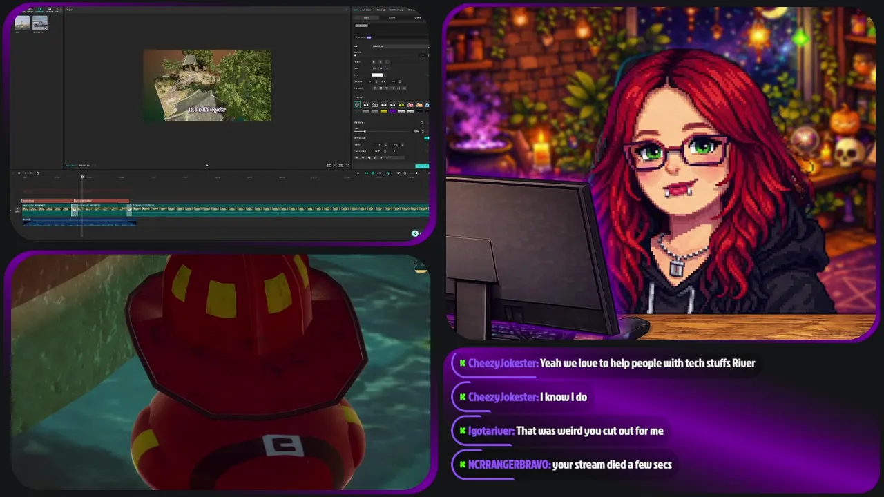
Task: Click Position Y value field
Action: [x=396, y=145]
